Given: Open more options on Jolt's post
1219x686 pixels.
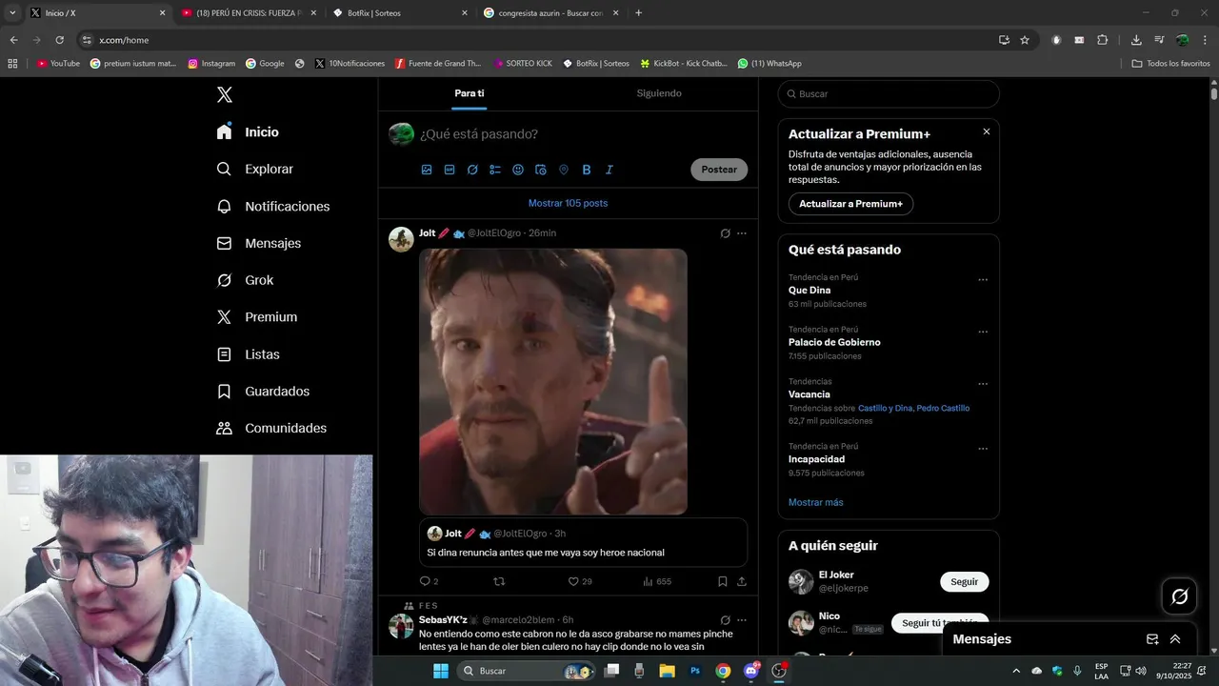Looking at the screenshot, I should pos(742,233).
